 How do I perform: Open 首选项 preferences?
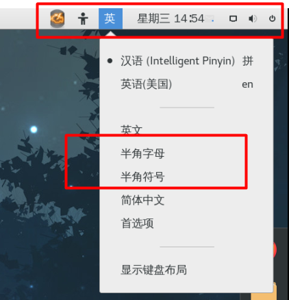[x=137, y=223]
